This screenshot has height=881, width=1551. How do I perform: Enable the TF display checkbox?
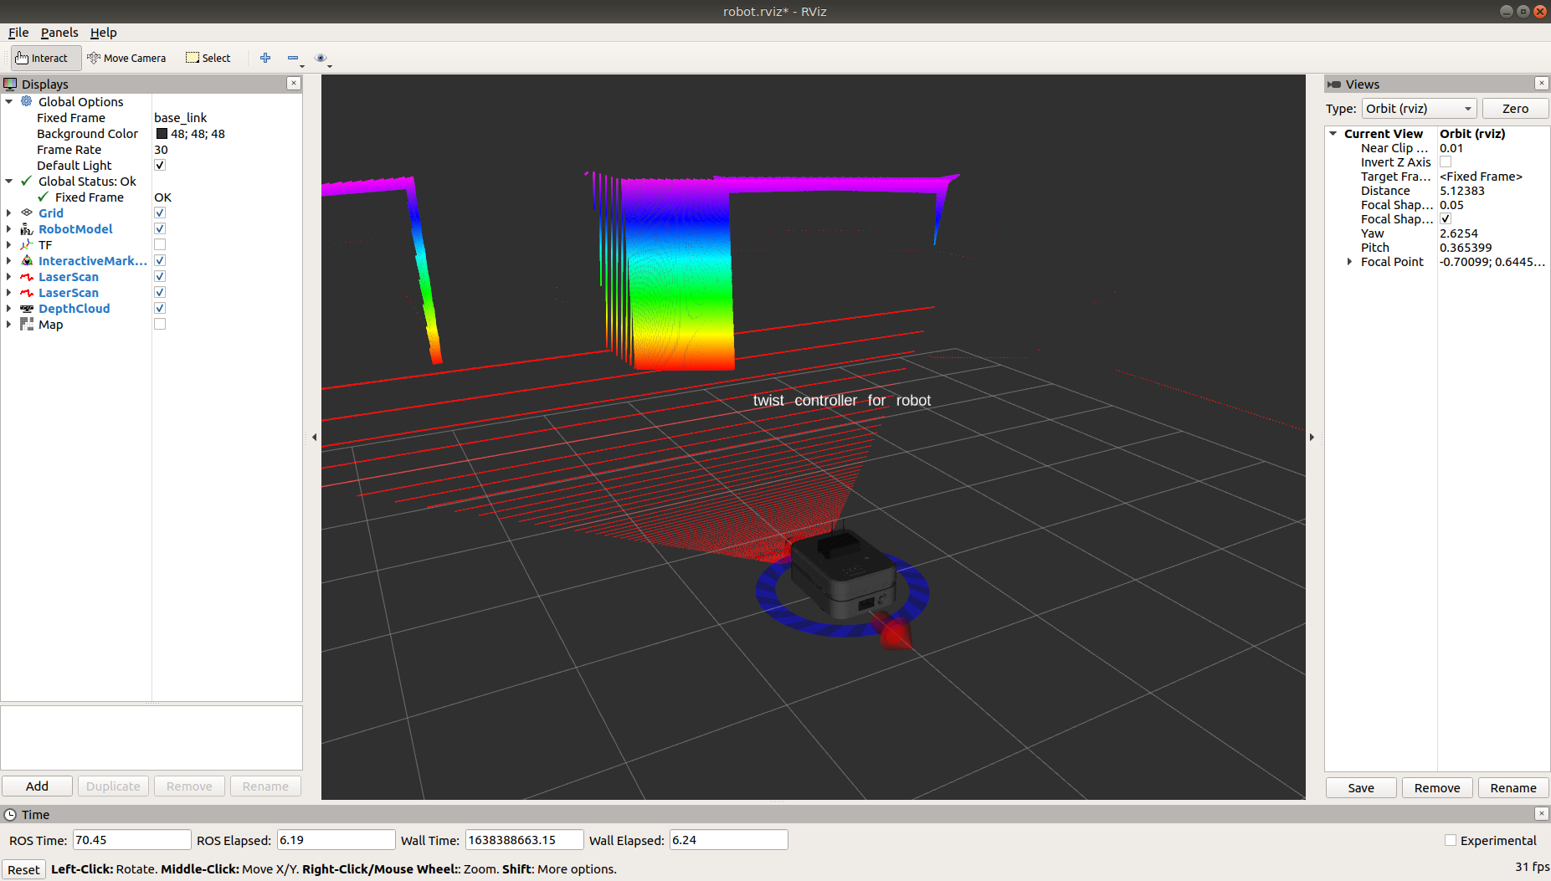pyautogui.click(x=160, y=245)
